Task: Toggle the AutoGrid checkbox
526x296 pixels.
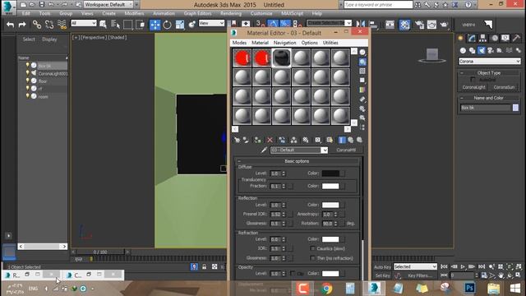Action: (473, 80)
